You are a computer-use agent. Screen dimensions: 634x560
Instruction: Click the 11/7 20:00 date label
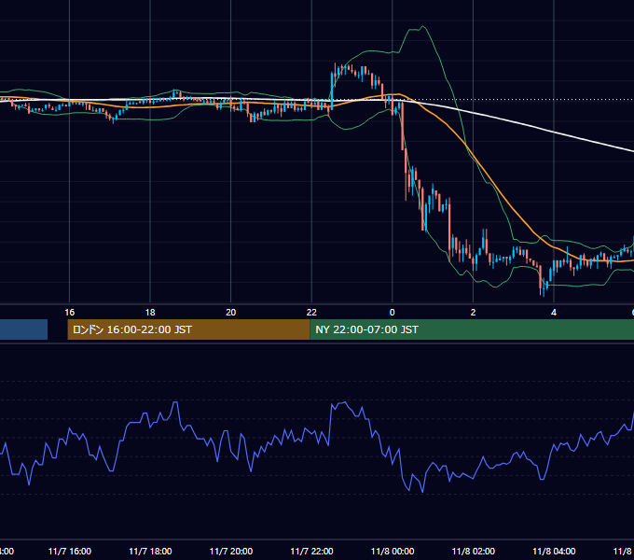[x=231, y=551]
